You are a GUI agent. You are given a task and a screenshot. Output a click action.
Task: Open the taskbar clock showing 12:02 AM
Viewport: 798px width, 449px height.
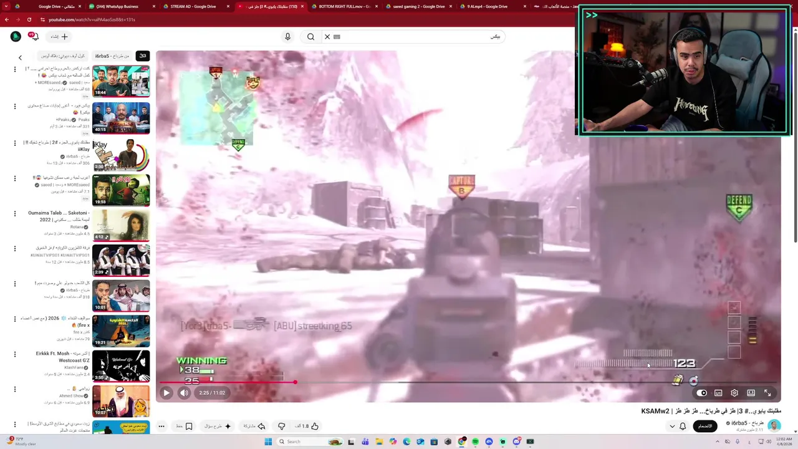click(x=784, y=442)
